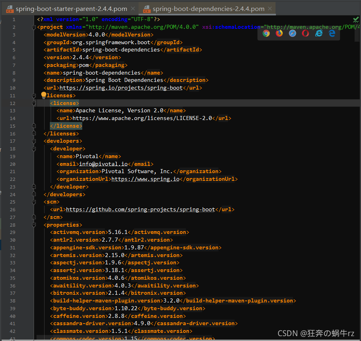361x341 pixels.
Task: Close spring-boot-dependencies-2.4.4.pom tab
Action: 270,9
